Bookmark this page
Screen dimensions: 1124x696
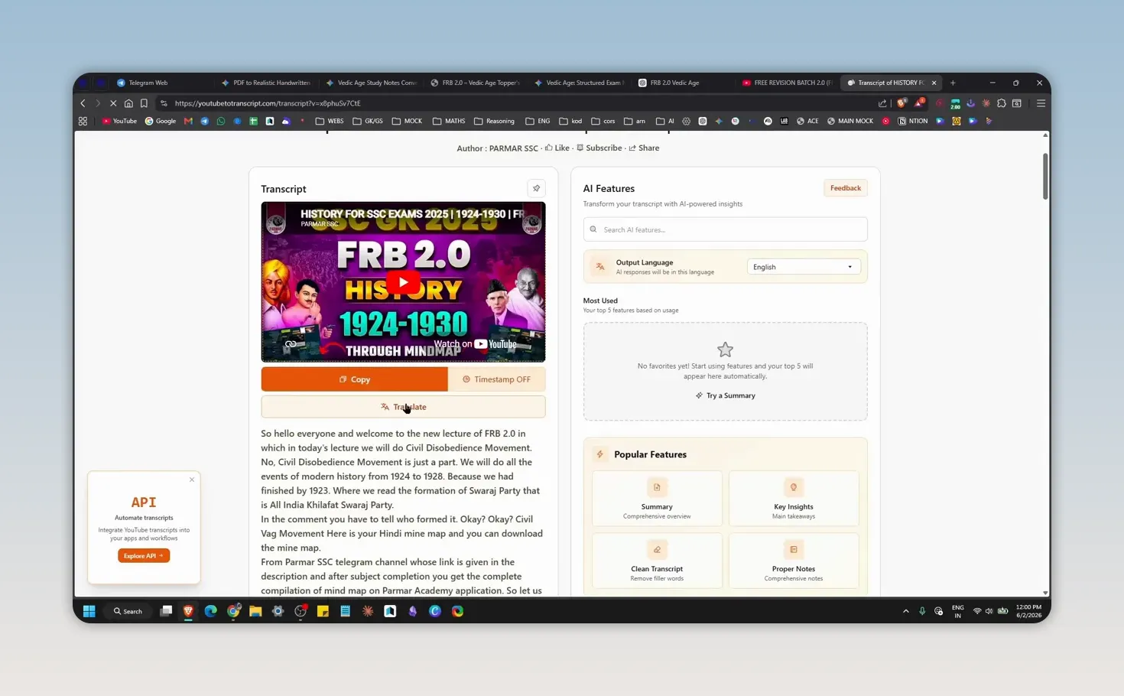tap(144, 103)
